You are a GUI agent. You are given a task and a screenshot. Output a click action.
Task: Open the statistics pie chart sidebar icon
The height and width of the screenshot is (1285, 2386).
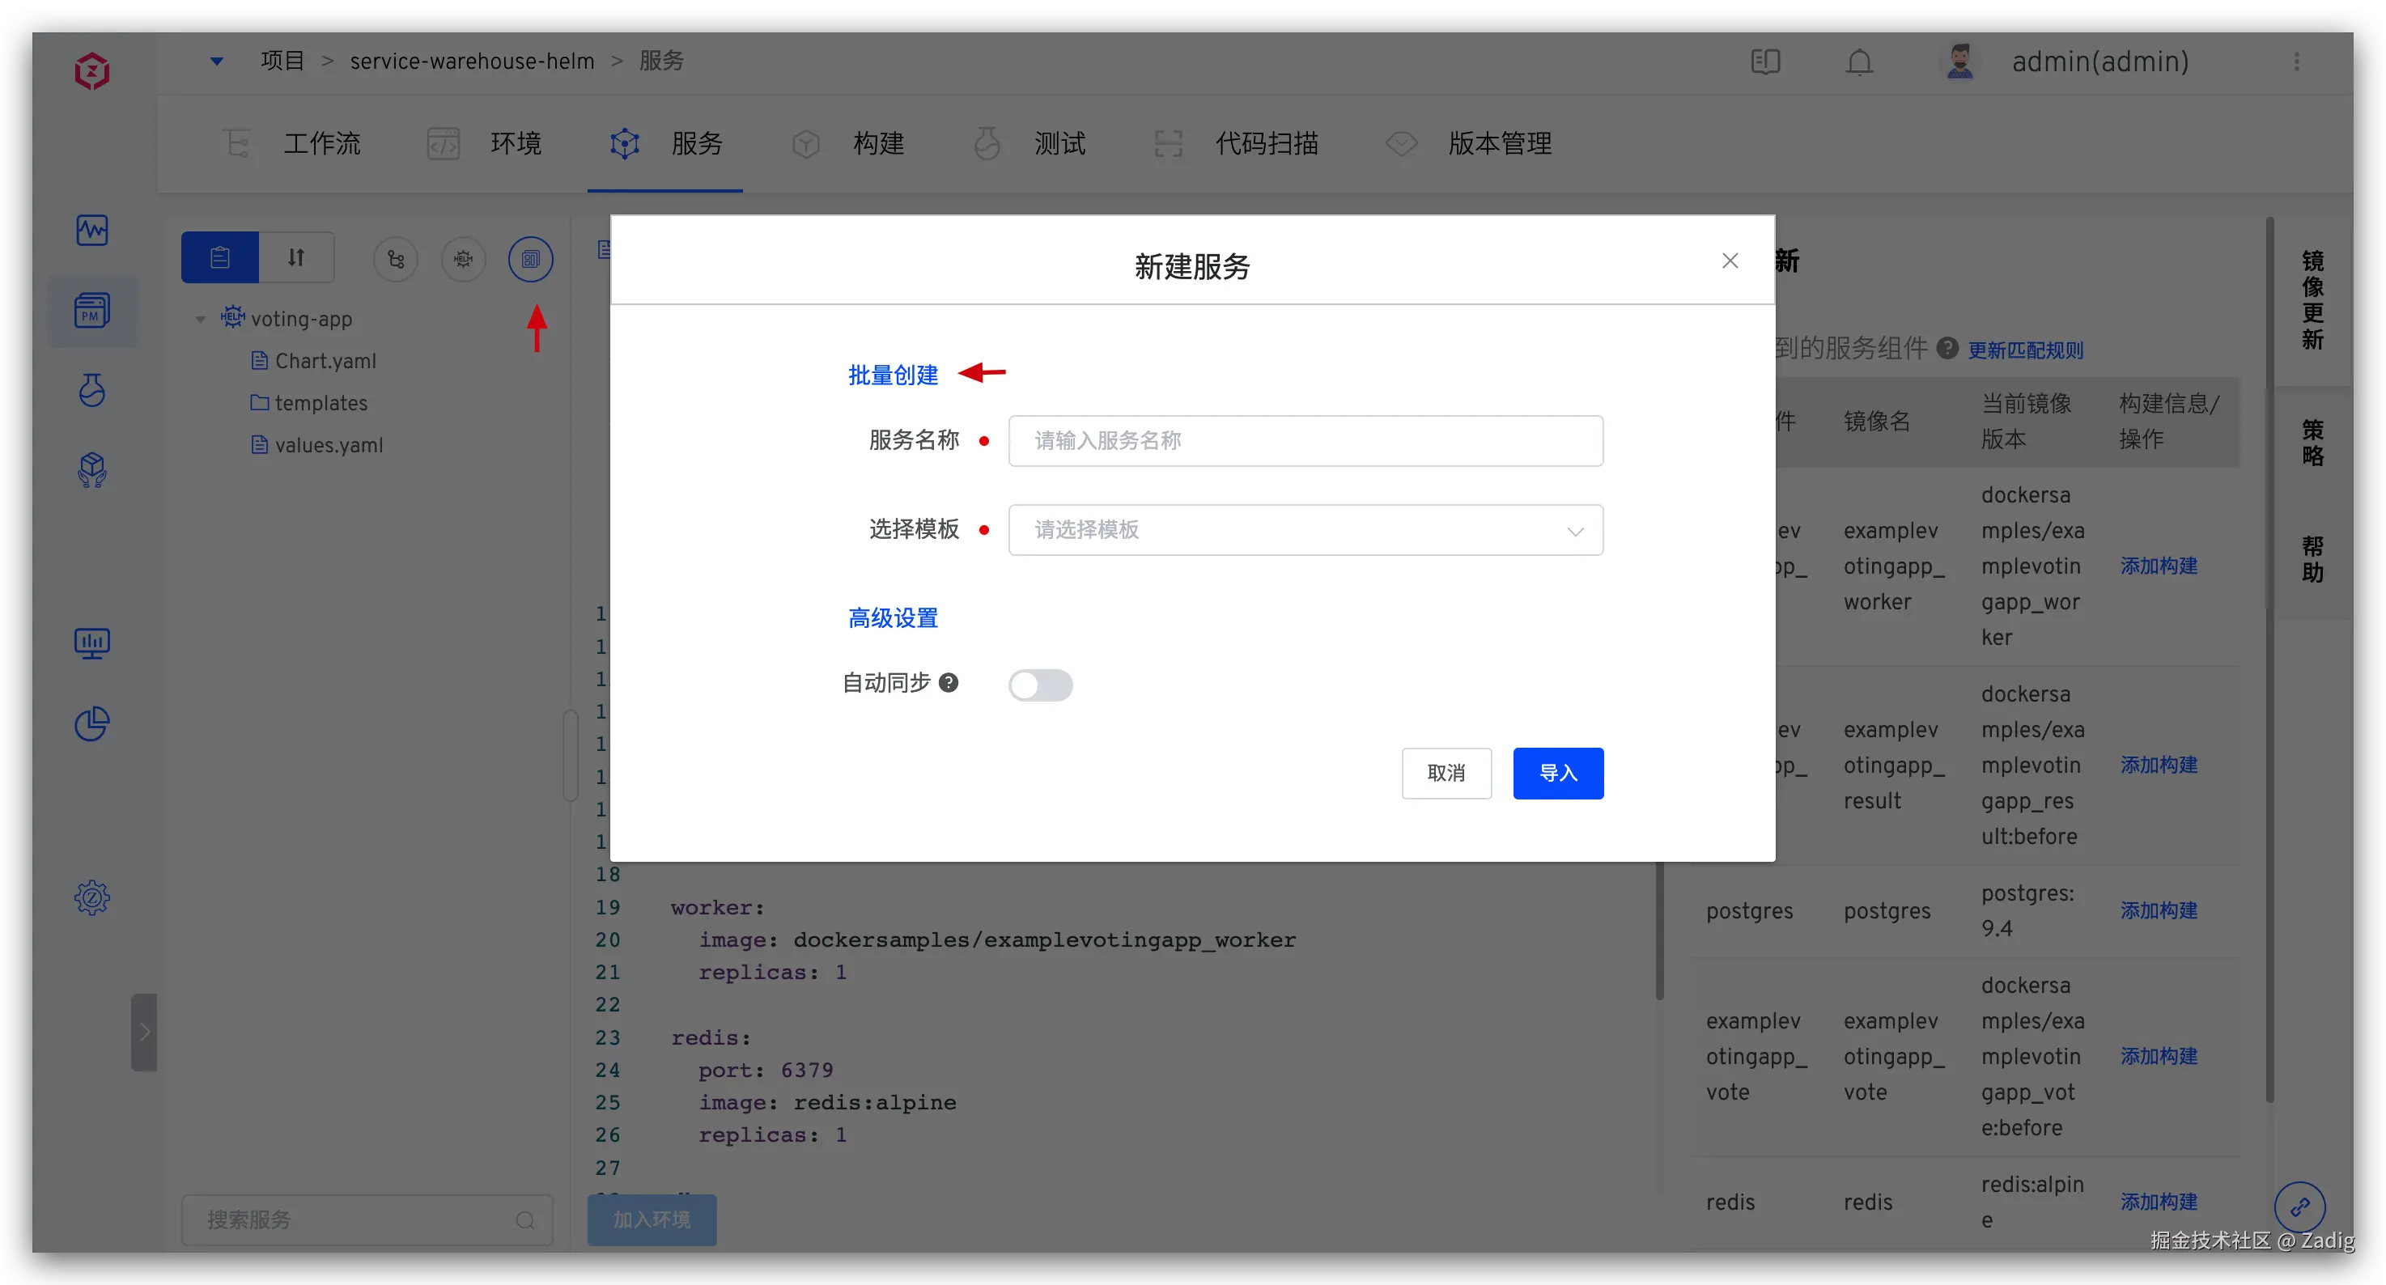point(91,723)
